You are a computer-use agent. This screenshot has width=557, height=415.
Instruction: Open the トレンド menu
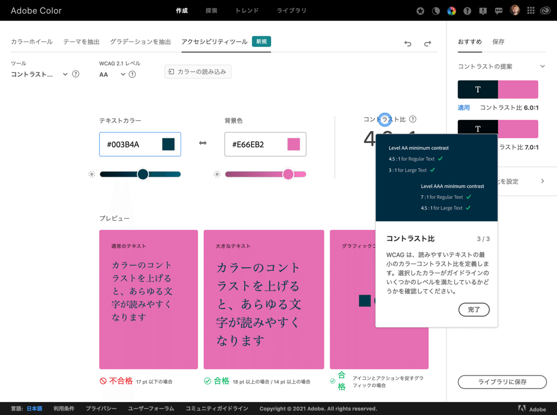tap(247, 11)
